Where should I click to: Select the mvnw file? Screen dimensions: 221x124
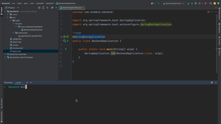point(14,45)
